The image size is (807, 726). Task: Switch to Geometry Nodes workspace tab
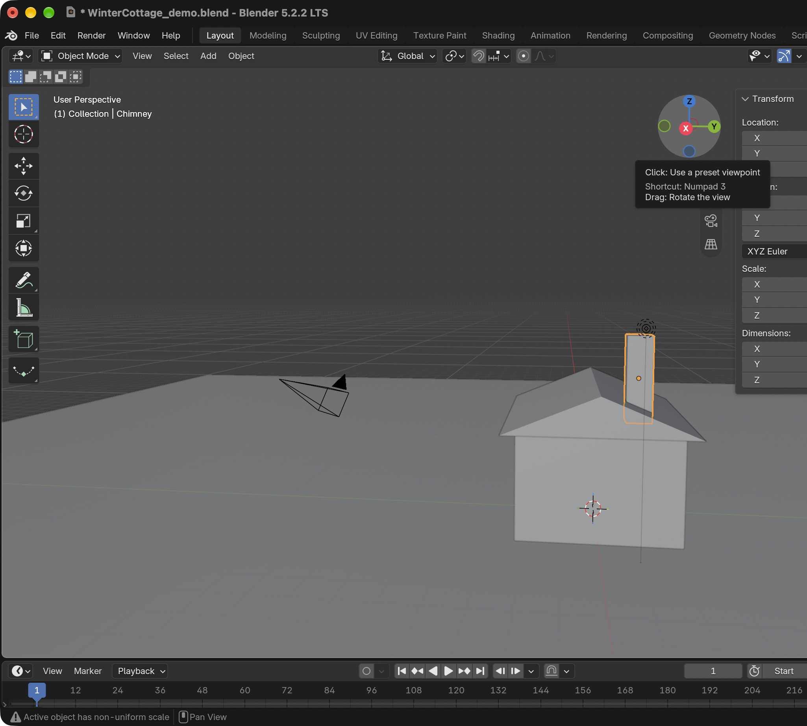click(x=742, y=35)
